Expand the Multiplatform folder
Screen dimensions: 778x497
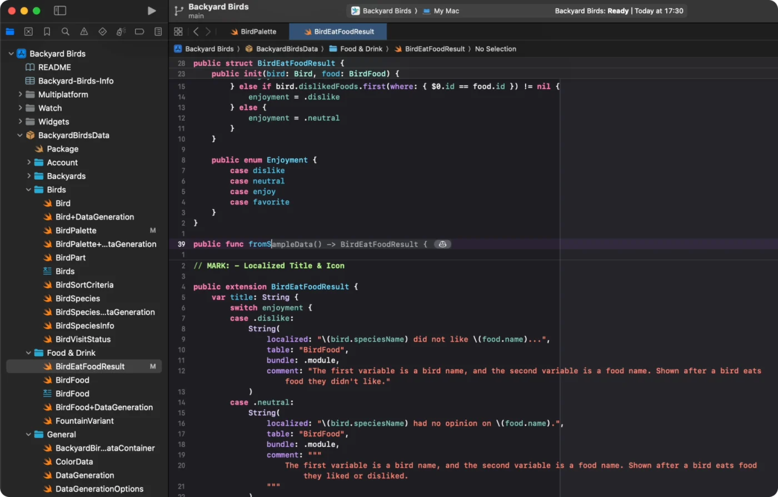coord(21,95)
